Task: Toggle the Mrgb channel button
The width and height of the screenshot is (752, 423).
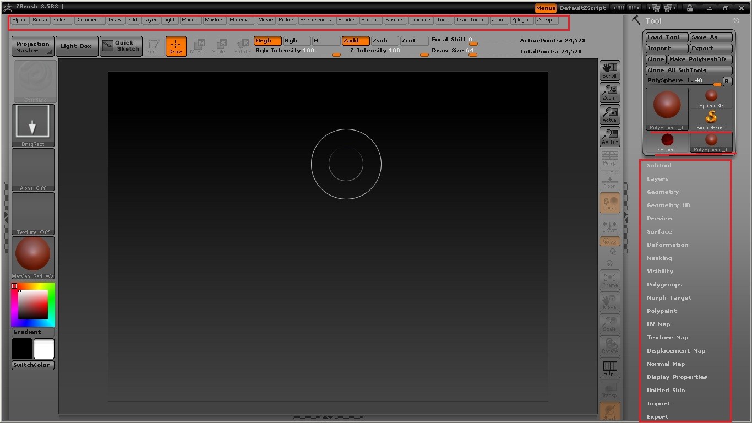Action: (268, 41)
